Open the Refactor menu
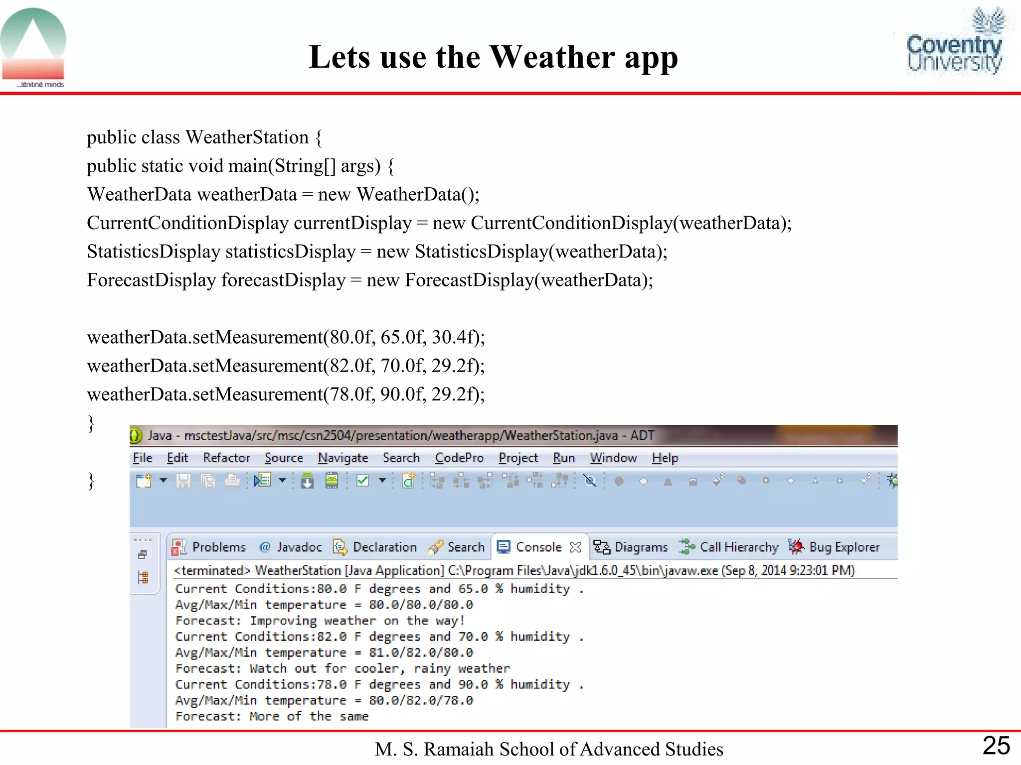The width and height of the screenshot is (1021, 765). (226, 458)
